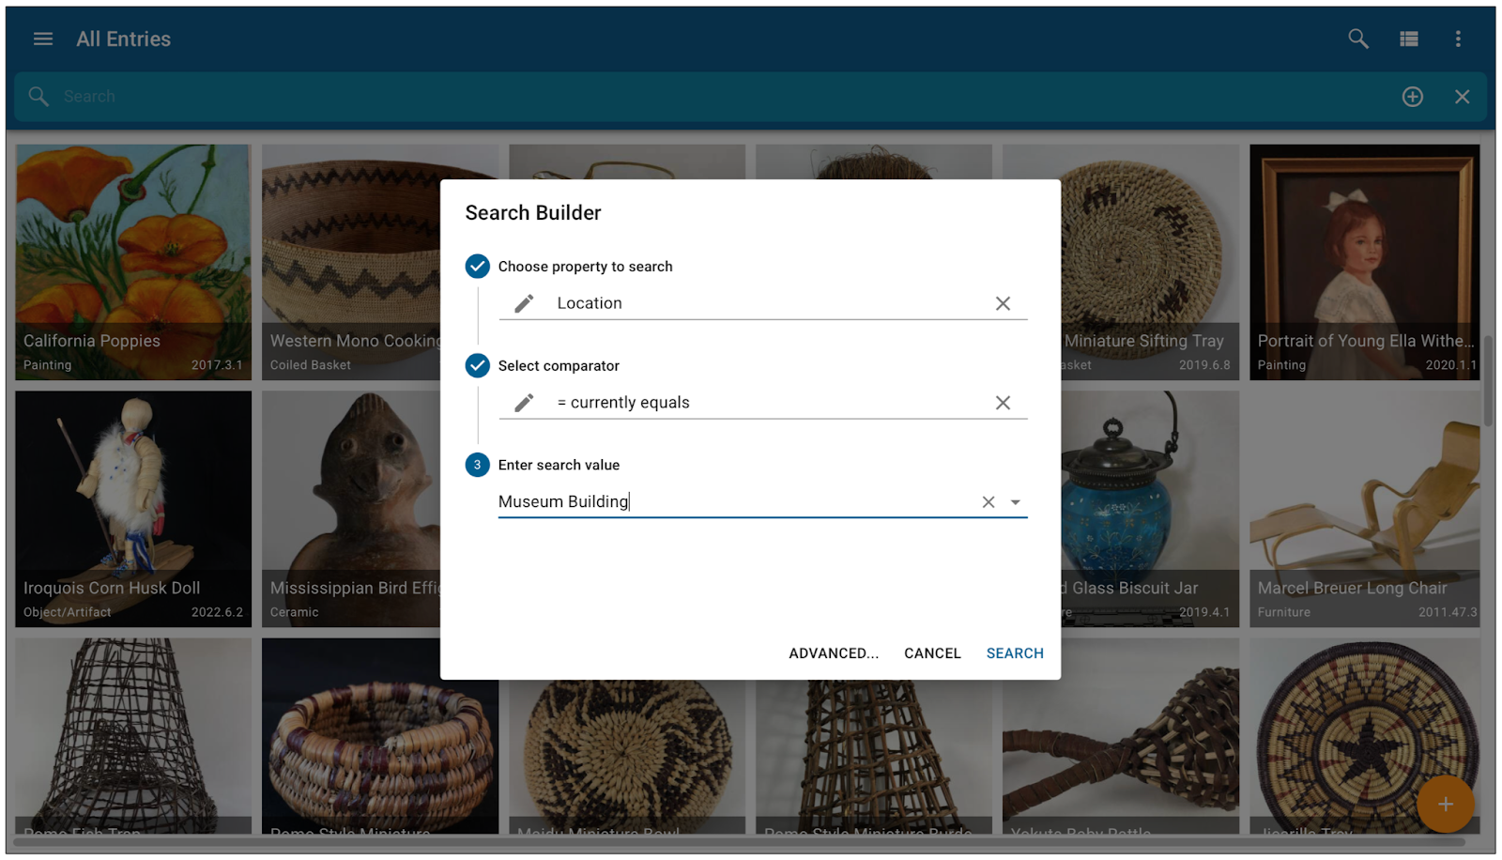Edit the Location property with pencil icon
The width and height of the screenshot is (1502, 860).
(x=524, y=303)
